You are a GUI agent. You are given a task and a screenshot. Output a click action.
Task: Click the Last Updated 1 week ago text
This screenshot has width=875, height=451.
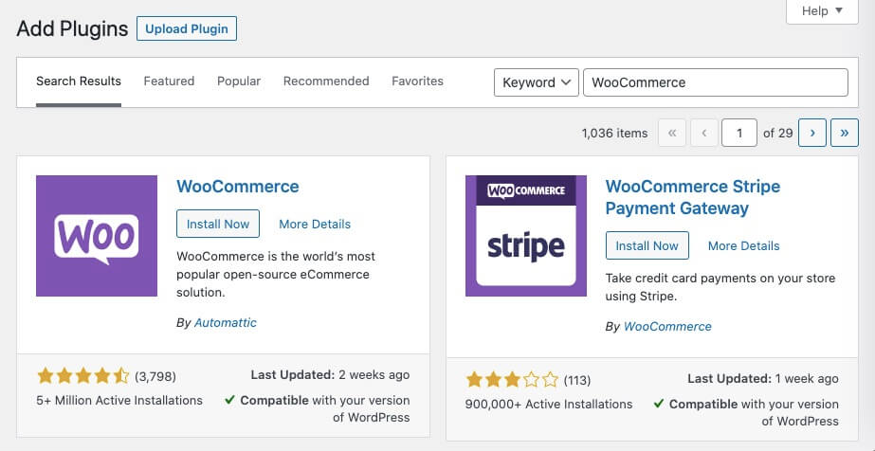click(763, 379)
